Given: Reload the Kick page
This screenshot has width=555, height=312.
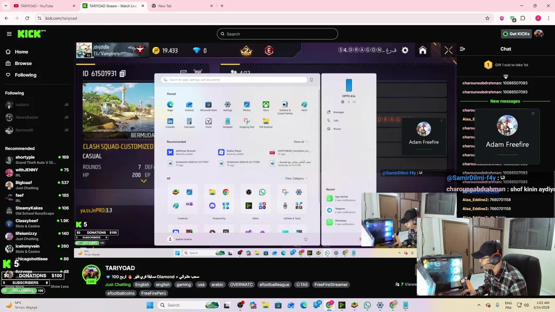Looking at the screenshot, I should [27, 18].
